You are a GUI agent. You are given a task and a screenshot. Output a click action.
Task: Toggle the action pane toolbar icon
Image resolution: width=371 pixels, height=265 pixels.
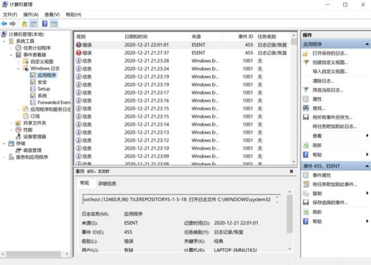click(54, 23)
